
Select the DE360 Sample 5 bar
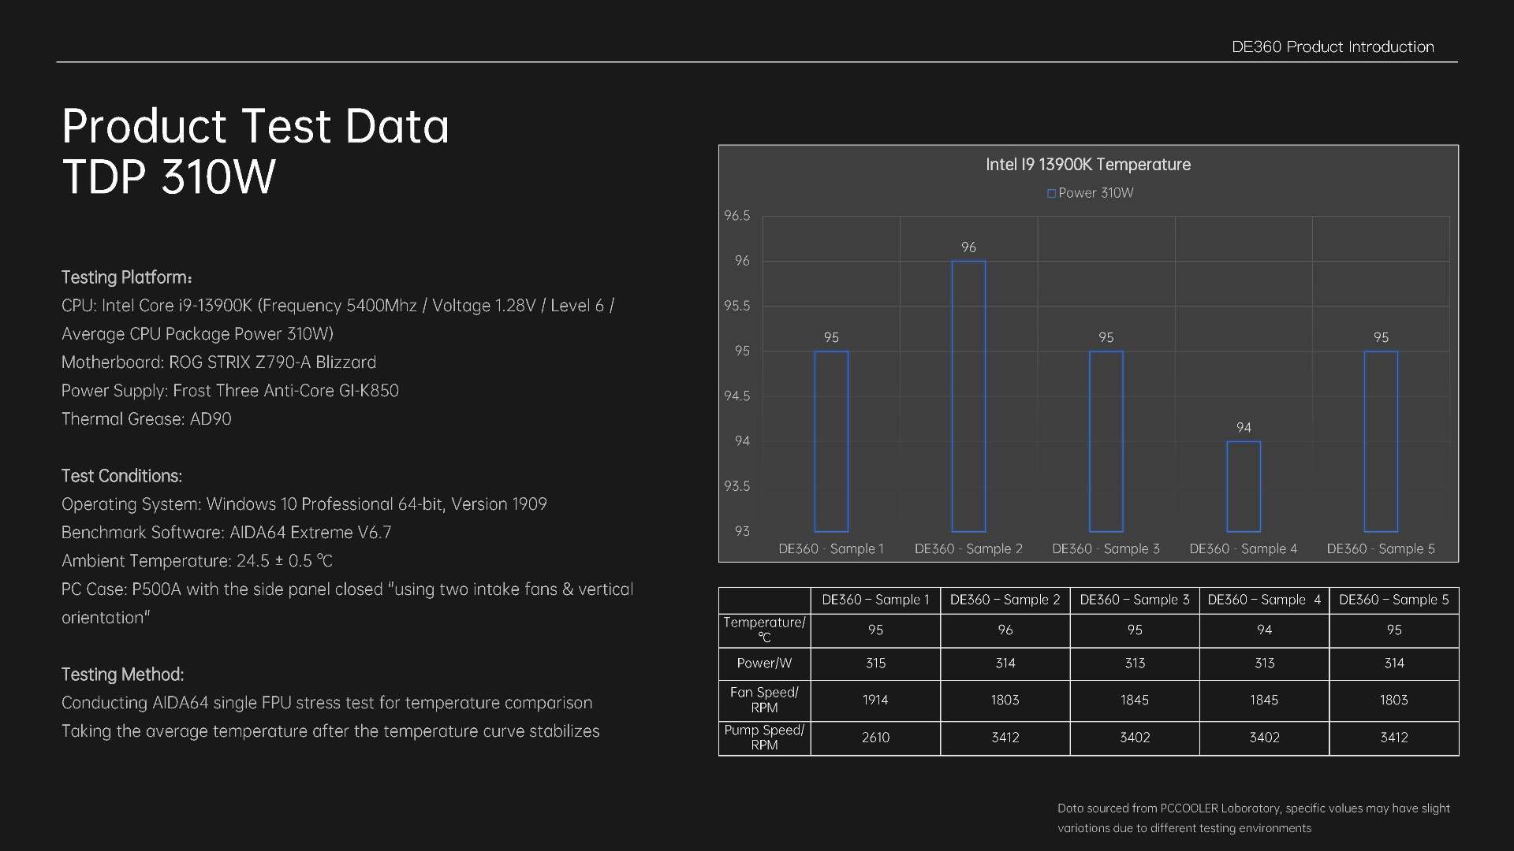click(1381, 441)
